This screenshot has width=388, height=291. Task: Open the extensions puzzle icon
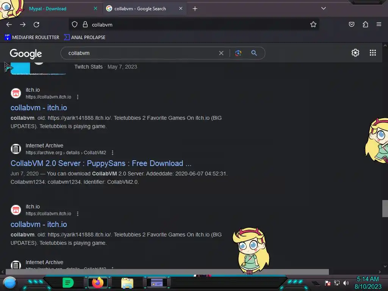click(365, 24)
